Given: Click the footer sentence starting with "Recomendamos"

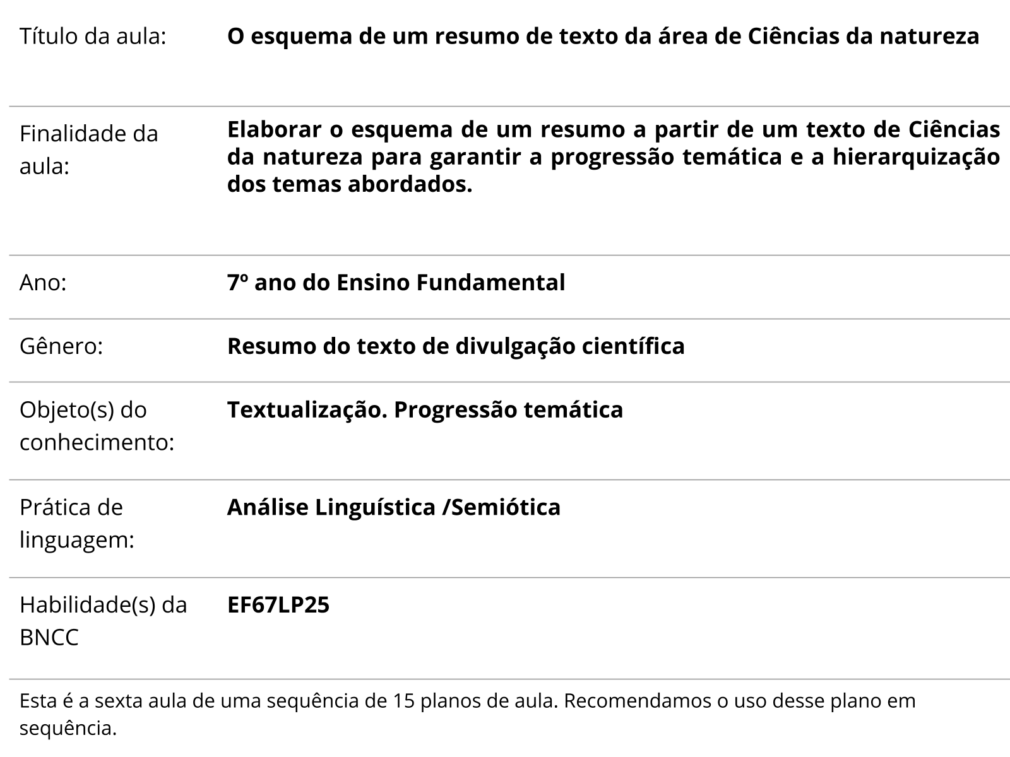Looking at the screenshot, I should 739,701.
